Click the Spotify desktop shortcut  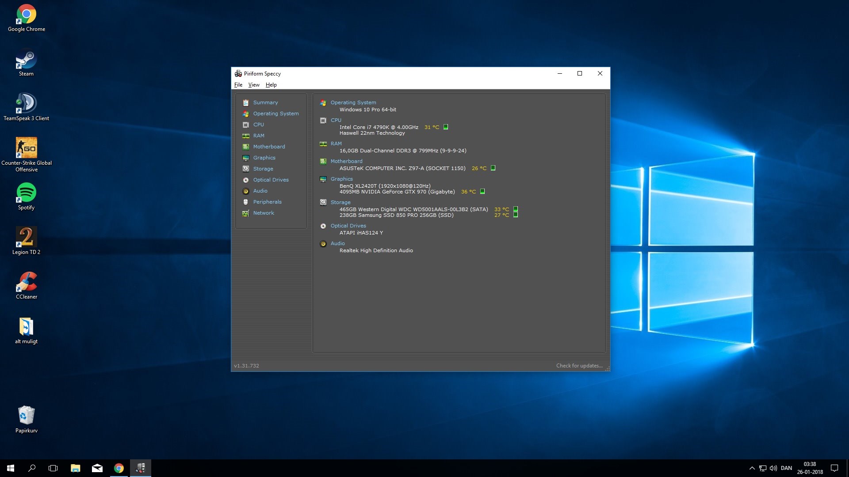[x=26, y=197]
